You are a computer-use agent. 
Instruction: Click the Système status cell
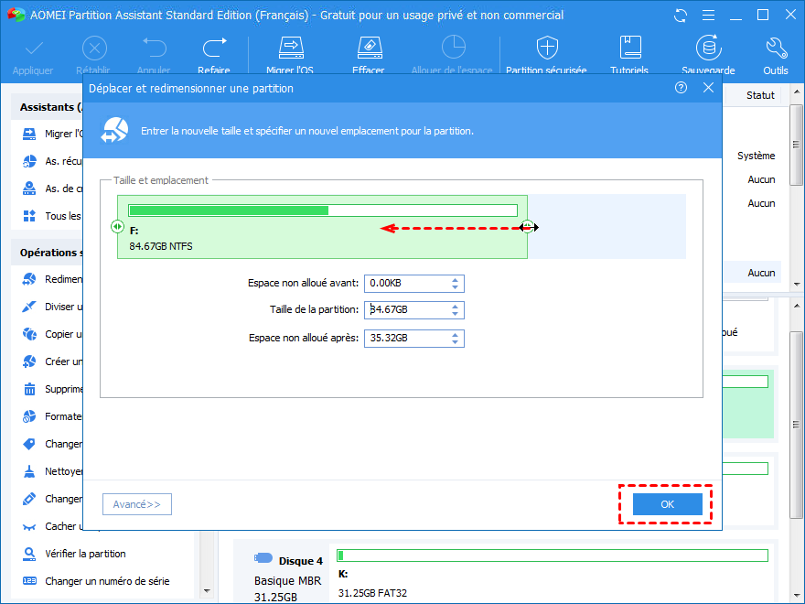(x=757, y=156)
